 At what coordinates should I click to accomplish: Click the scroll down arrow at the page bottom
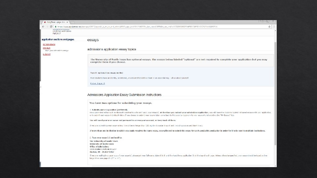click(275, 166)
